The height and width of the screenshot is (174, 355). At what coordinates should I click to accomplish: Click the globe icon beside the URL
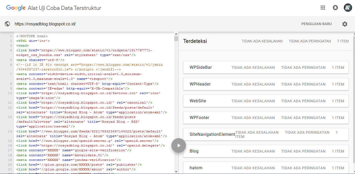click(x=7, y=24)
